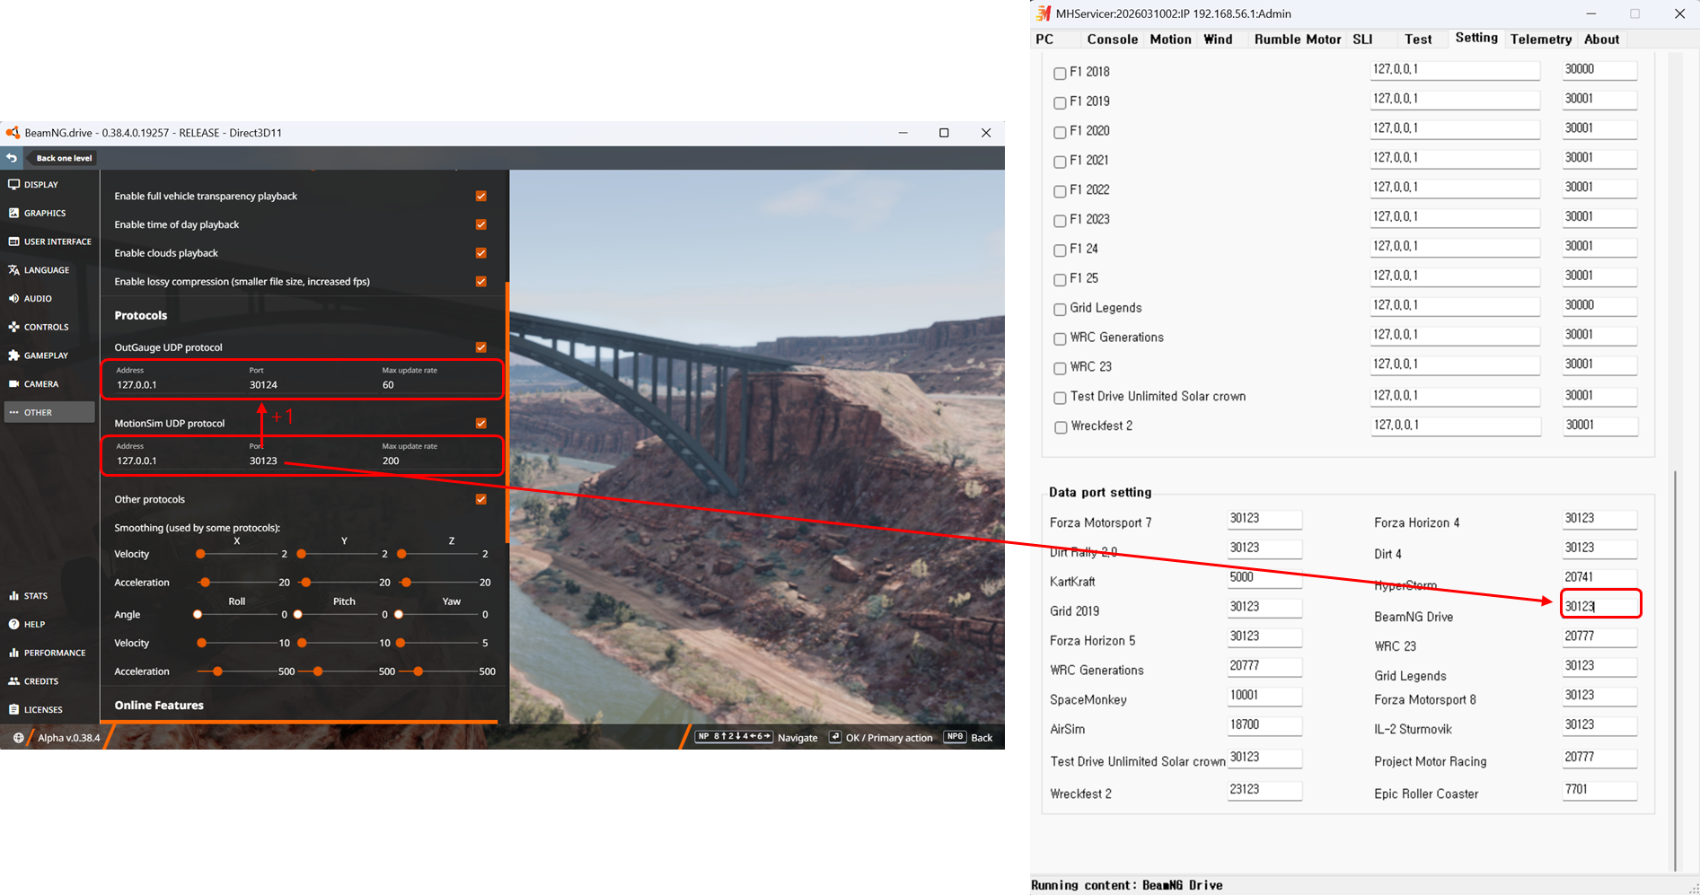Click the back arrow icon in BeamNG
Image resolution: width=1700 pixels, height=895 pixels.
click(12, 158)
